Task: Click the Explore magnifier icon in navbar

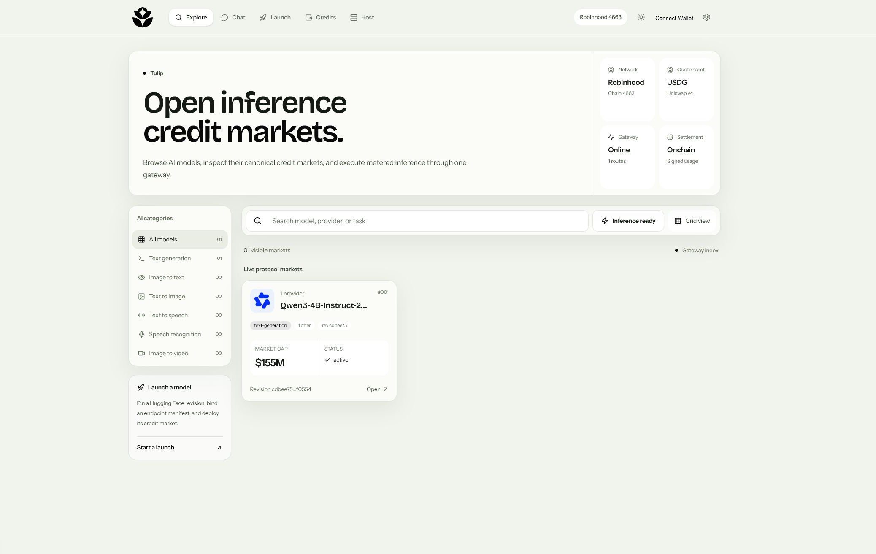Action: (x=178, y=17)
